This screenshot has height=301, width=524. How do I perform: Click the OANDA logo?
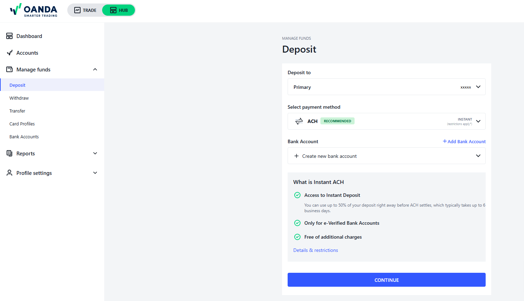pos(33,10)
